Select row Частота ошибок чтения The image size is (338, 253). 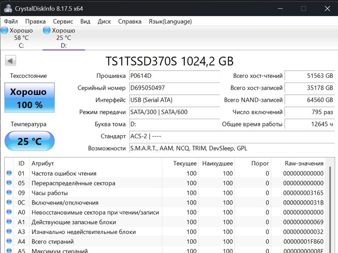tap(165, 173)
